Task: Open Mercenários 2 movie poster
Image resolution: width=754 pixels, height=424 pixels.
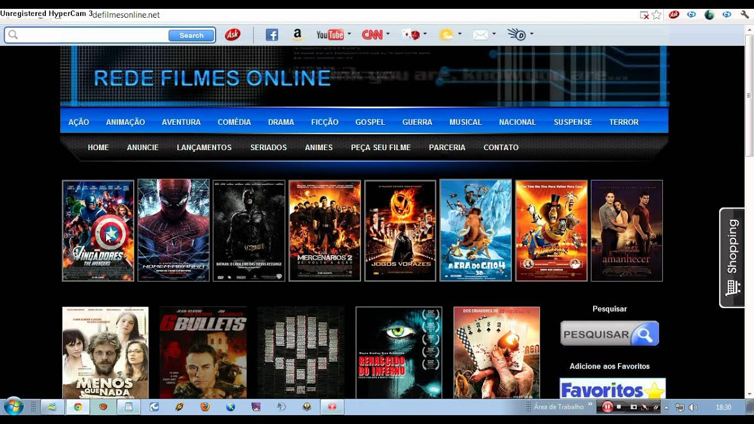Action: click(x=325, y=231)
